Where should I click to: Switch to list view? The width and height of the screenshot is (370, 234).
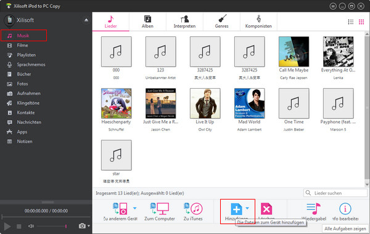351,22
